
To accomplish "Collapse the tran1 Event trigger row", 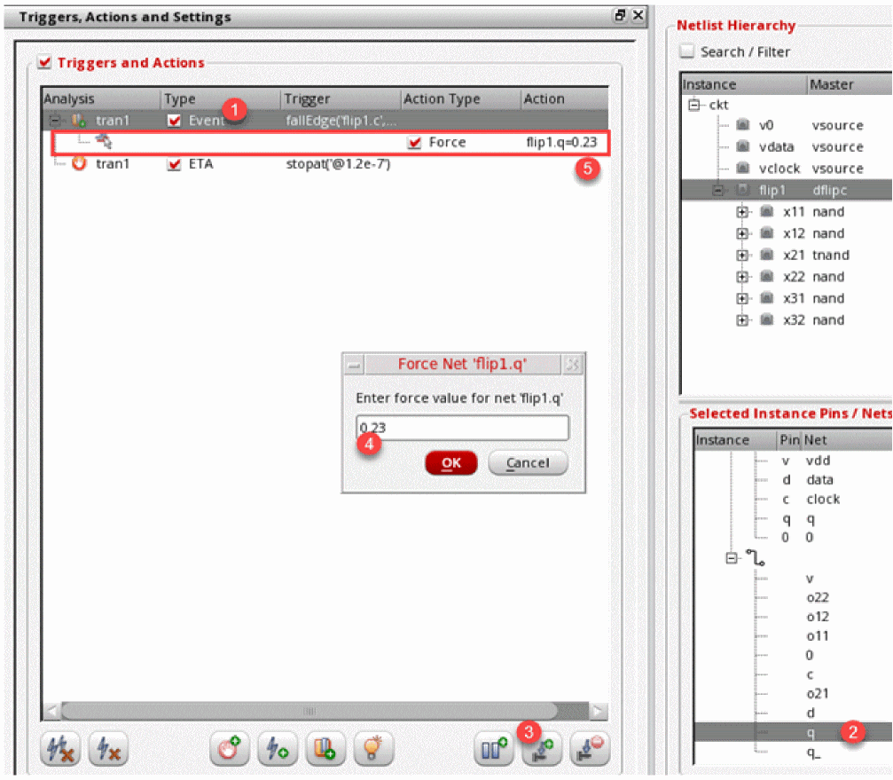I will (55, 120).
